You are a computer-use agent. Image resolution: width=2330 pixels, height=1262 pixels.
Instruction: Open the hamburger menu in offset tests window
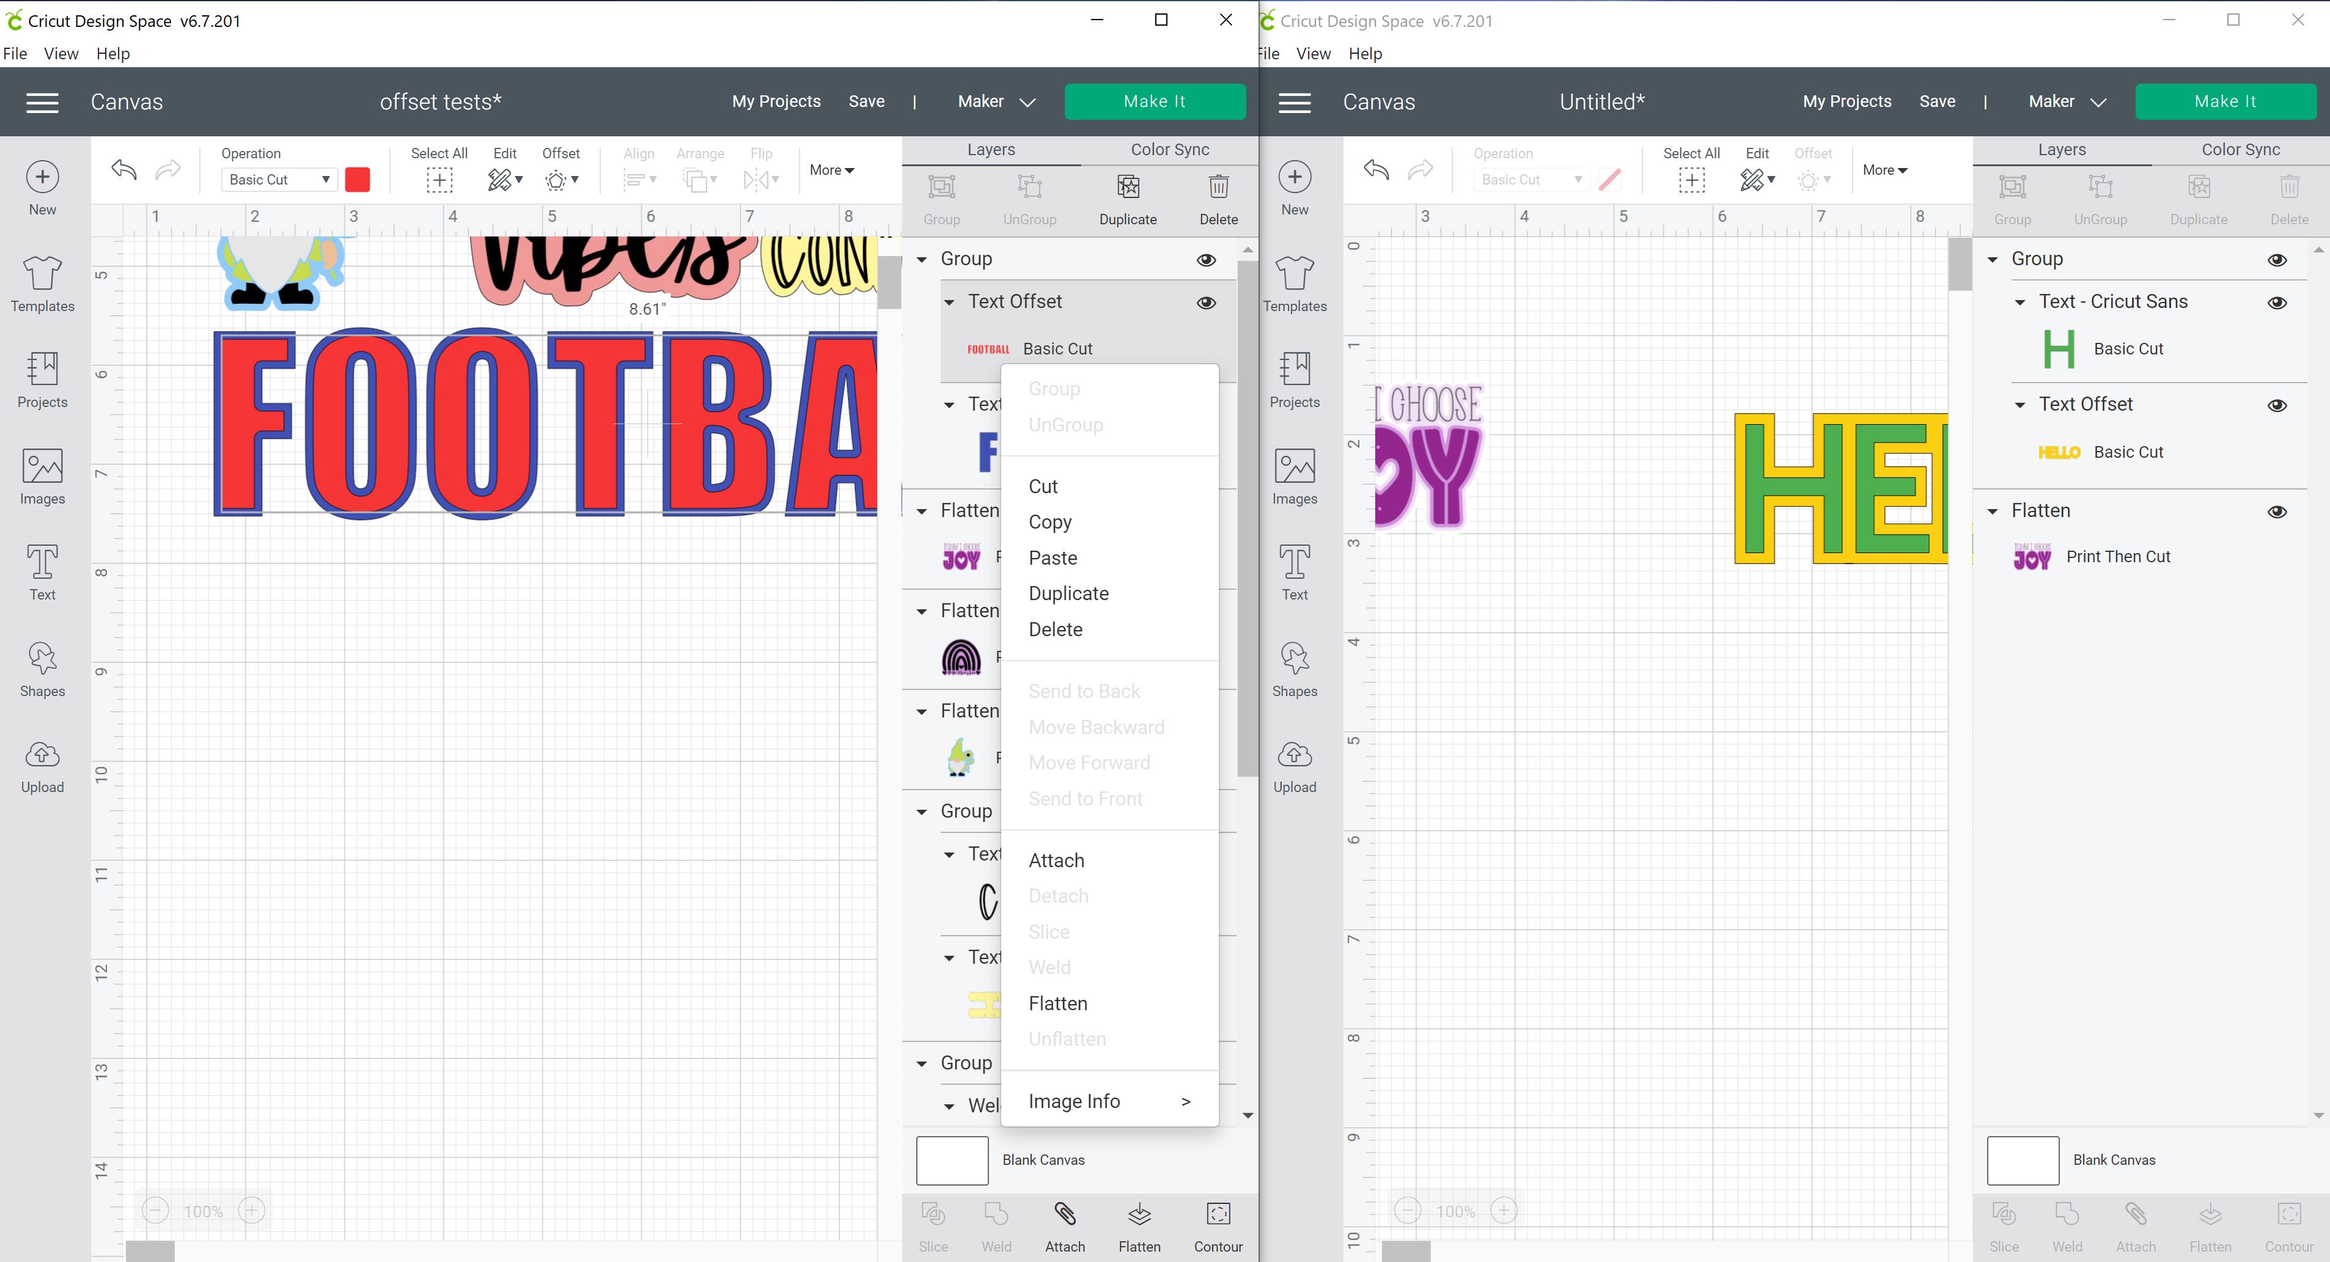coord(43,102)
